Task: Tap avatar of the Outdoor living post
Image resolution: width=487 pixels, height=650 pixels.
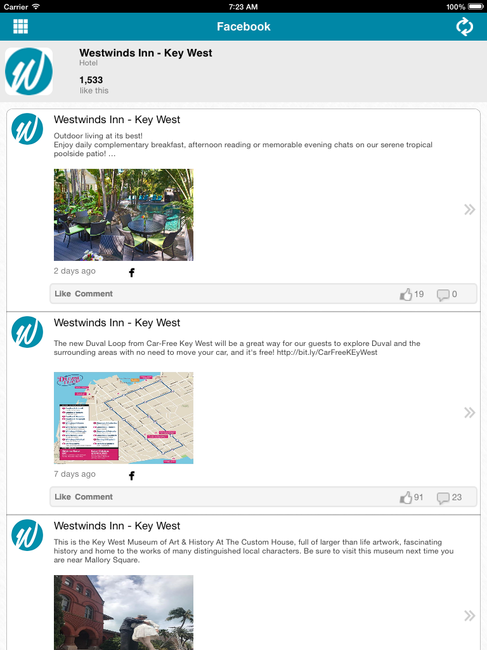Action: click(x=27, y=129)
